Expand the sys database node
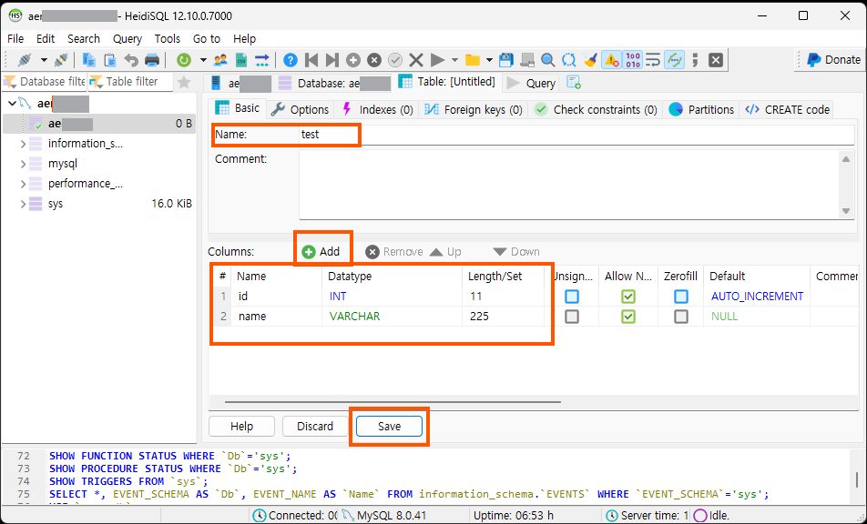 [23, 204]
